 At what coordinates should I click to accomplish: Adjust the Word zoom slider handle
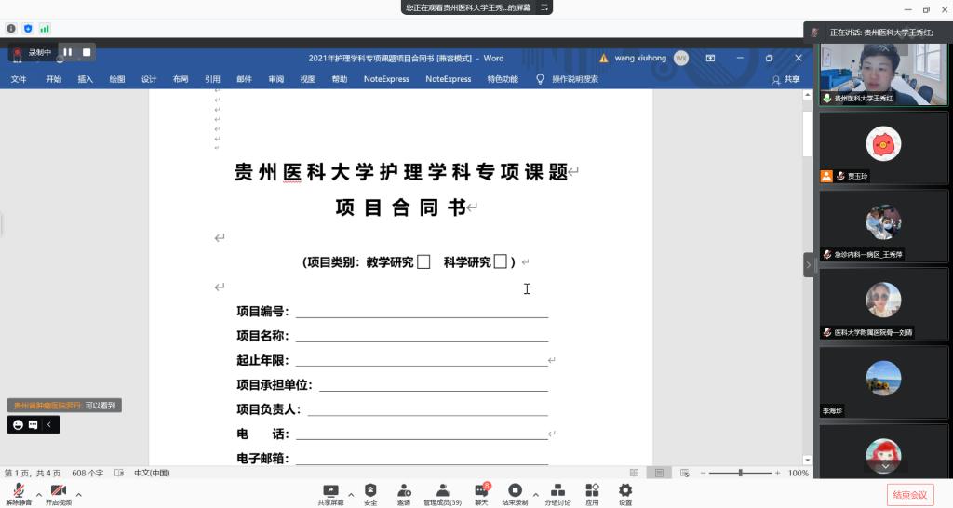click(x=741, y=473)
